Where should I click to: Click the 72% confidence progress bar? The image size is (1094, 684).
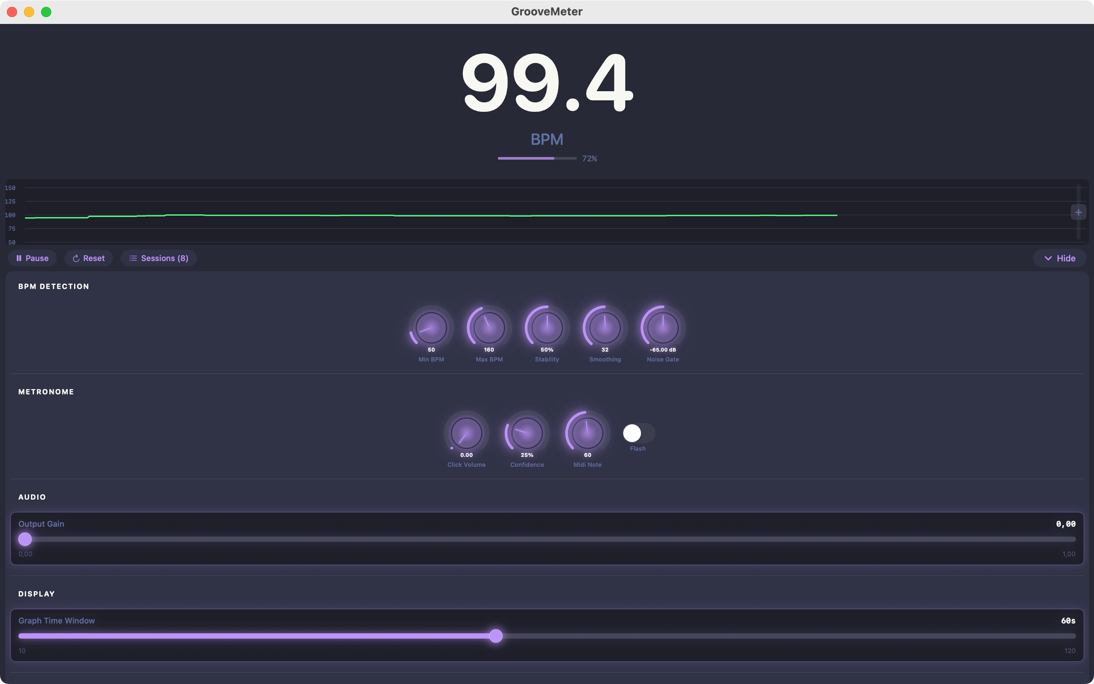click(x=537, y=158)
